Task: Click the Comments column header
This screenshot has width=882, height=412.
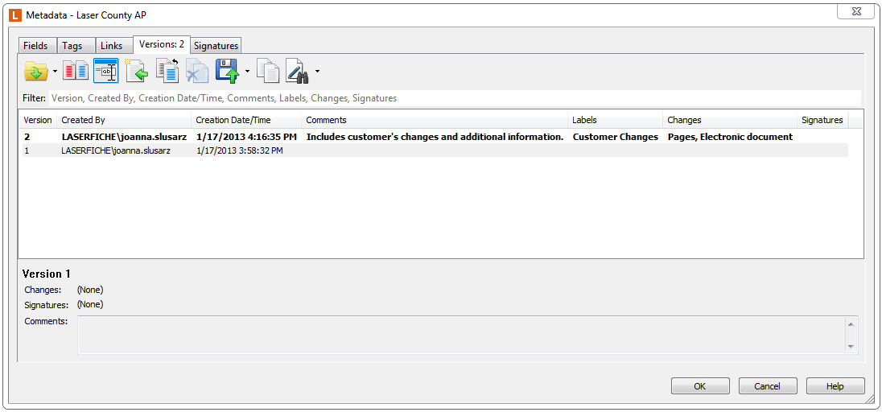Action: coord(435,120)
